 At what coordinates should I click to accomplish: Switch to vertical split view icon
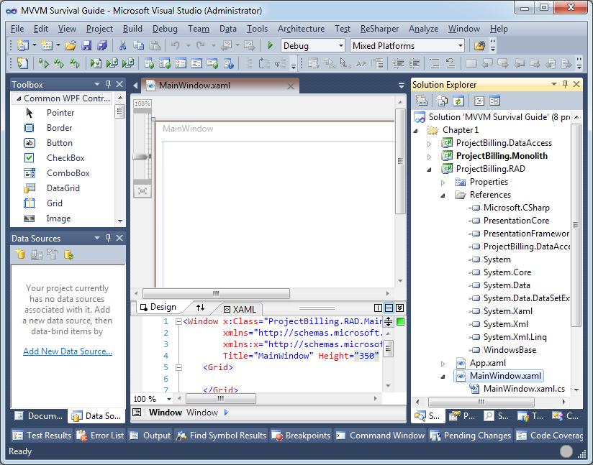(x=378, y=308)
